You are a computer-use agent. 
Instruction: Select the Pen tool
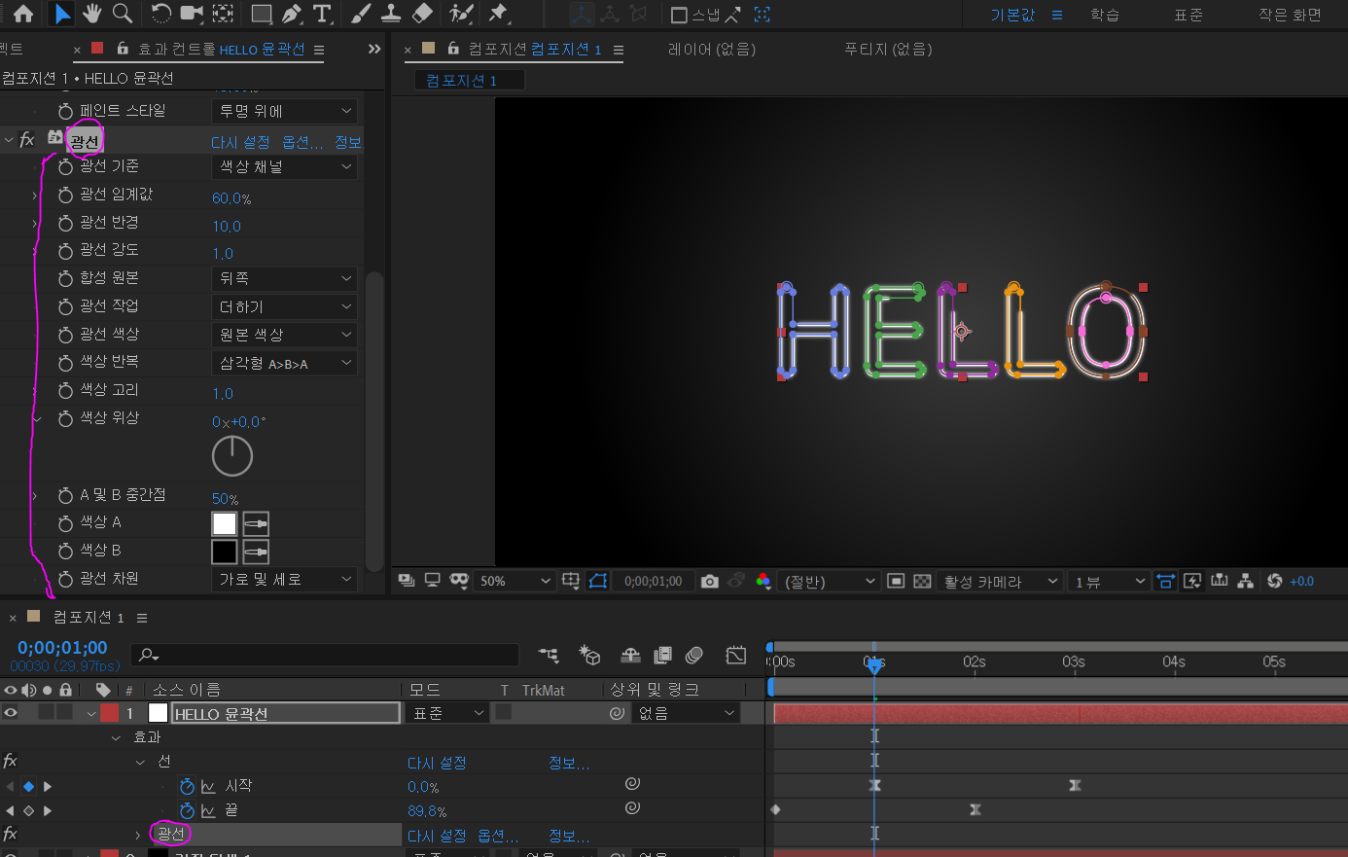point(292,14)
